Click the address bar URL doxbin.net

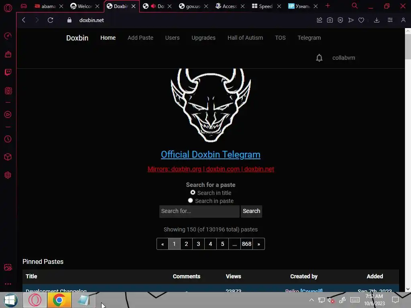(92, 20)
